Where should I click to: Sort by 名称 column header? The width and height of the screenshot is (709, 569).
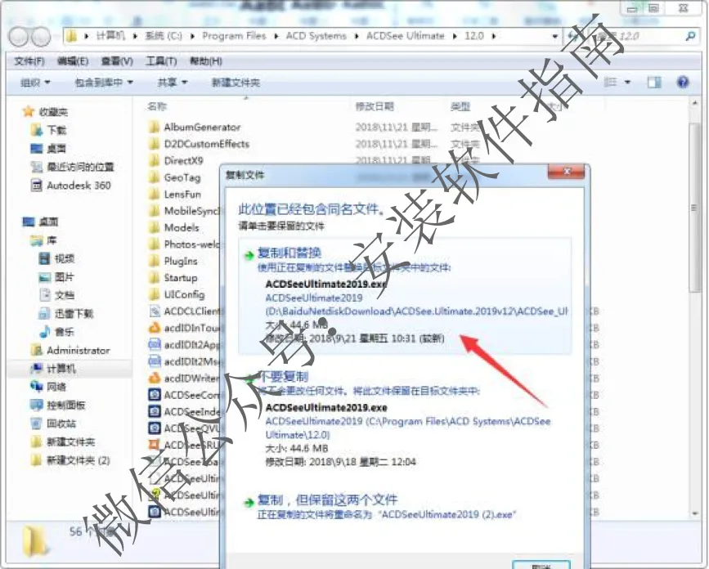point(157,106)
